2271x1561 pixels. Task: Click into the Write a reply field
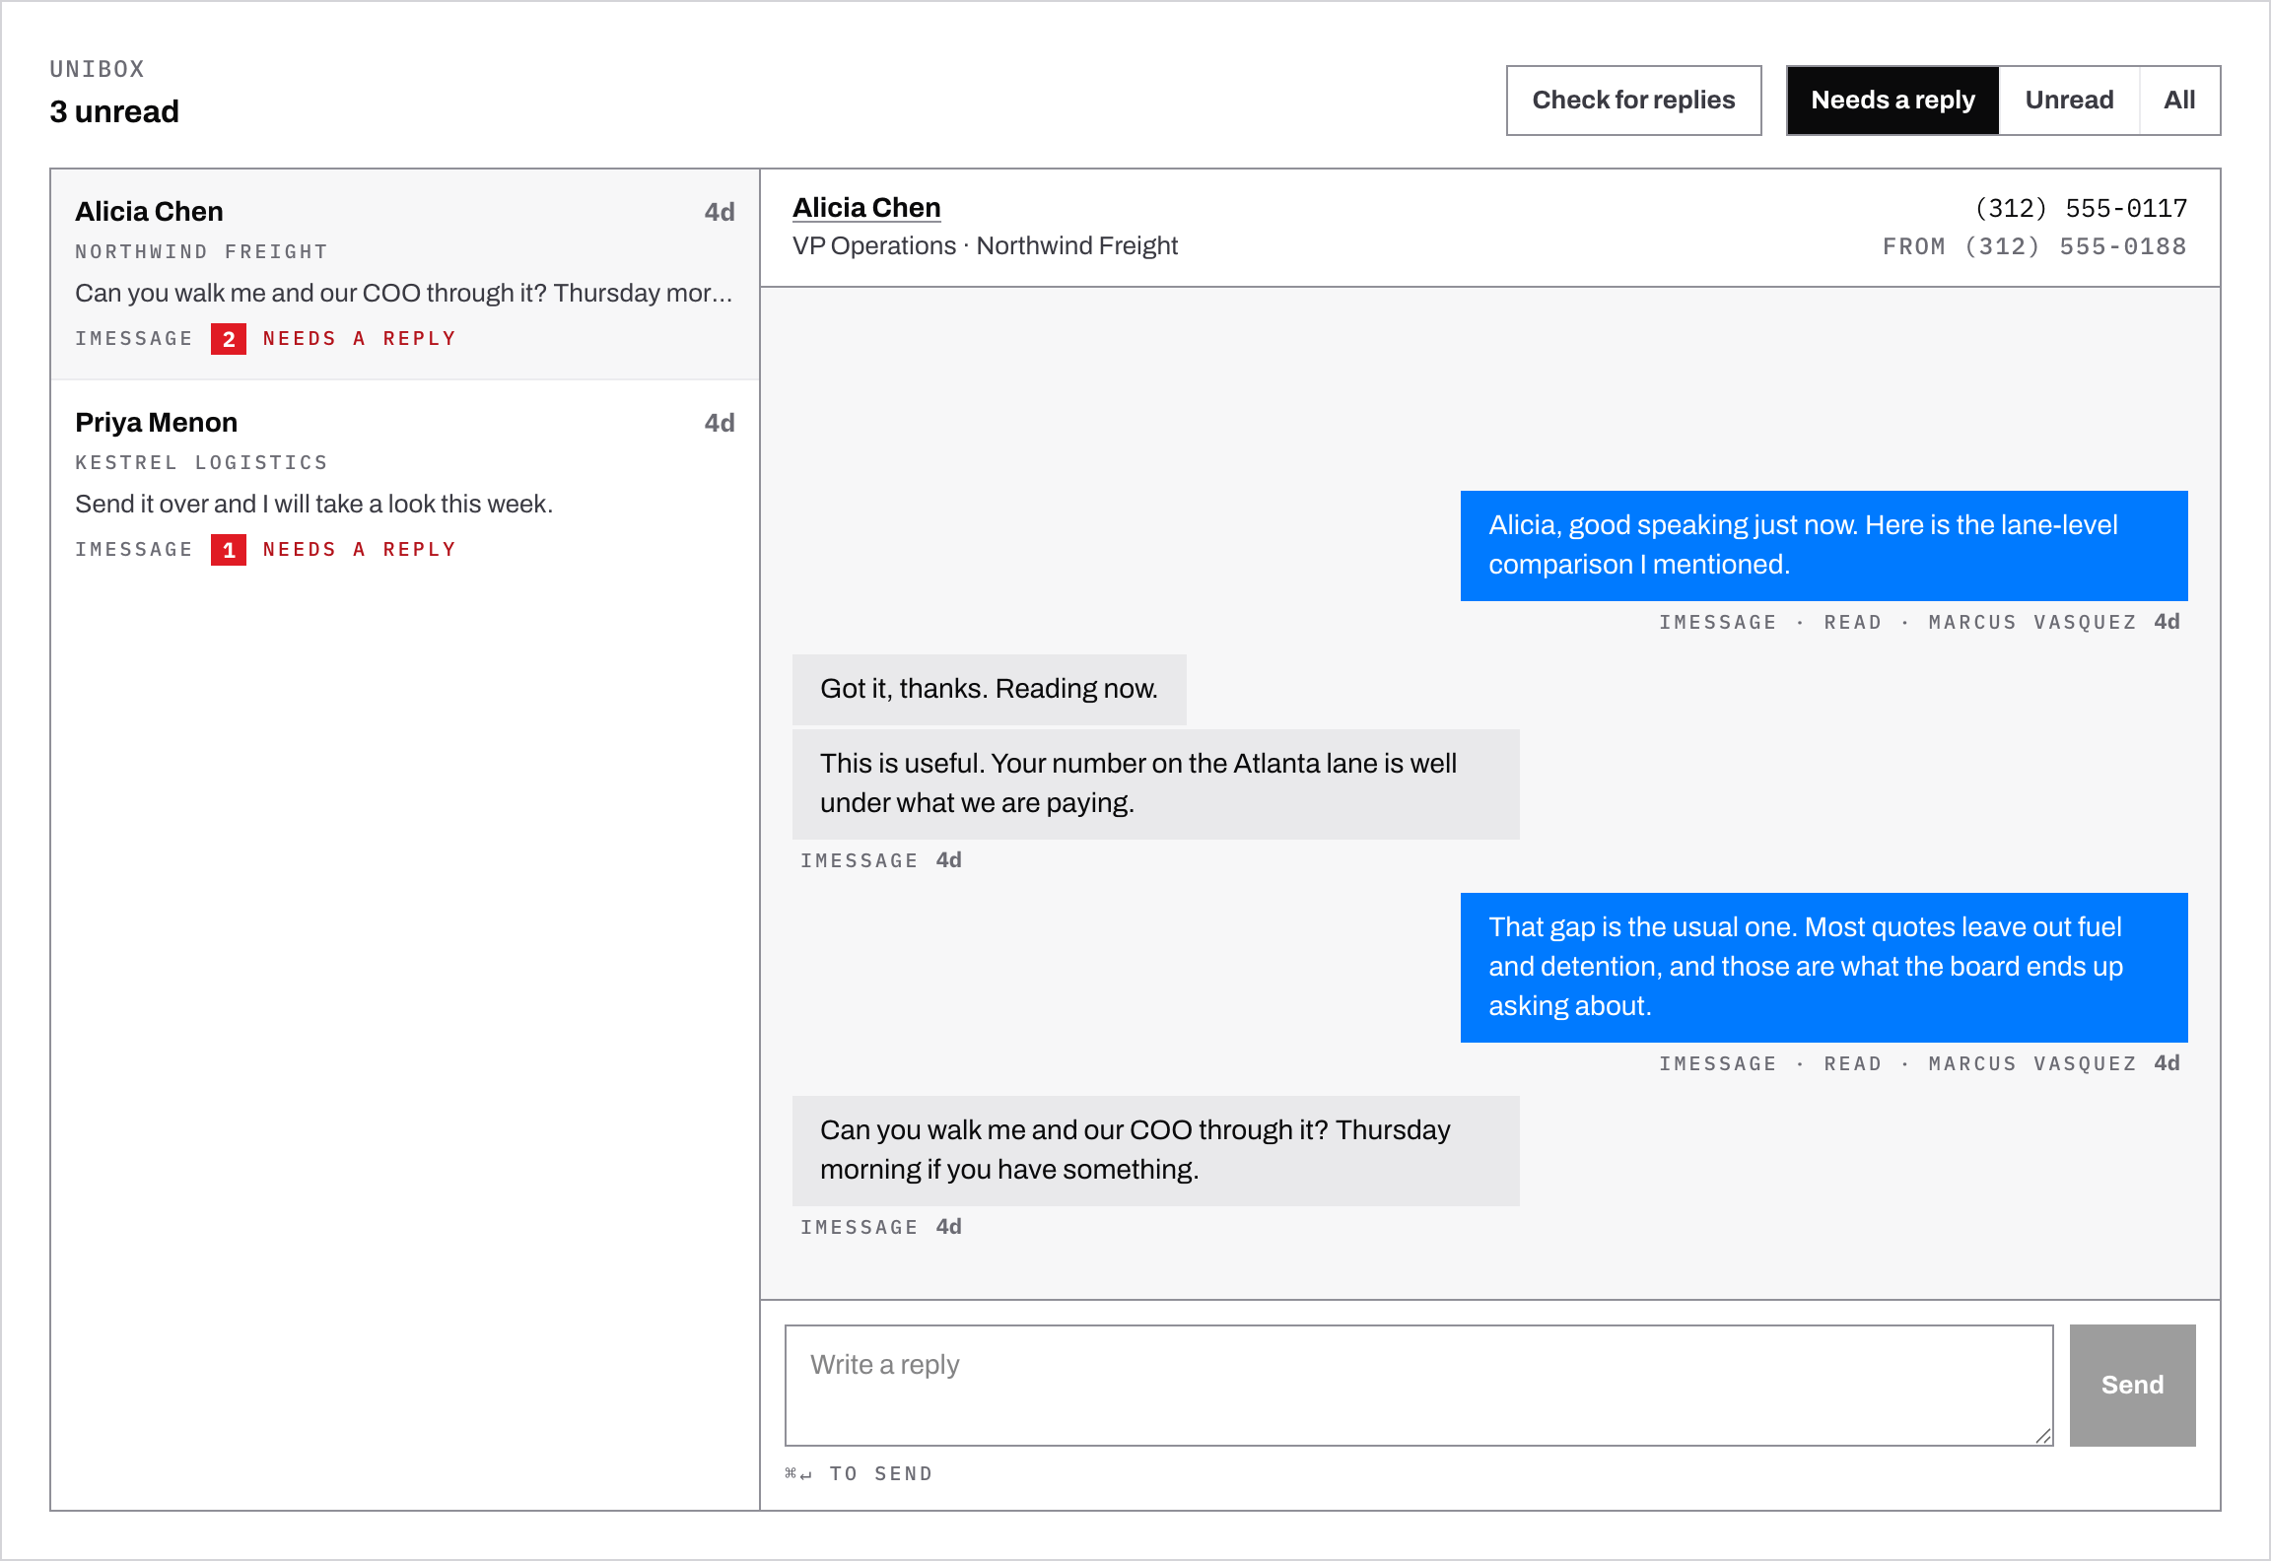tap(1419, 1386)
